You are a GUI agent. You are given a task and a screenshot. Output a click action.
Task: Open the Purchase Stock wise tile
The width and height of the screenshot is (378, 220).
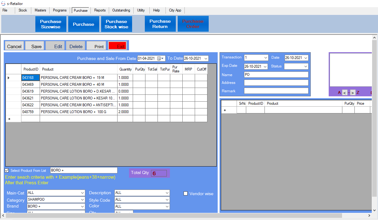point(116,24)
